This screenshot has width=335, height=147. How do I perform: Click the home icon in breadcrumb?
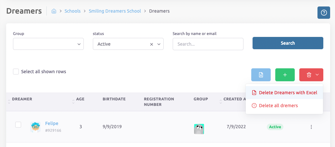(54, 11)
